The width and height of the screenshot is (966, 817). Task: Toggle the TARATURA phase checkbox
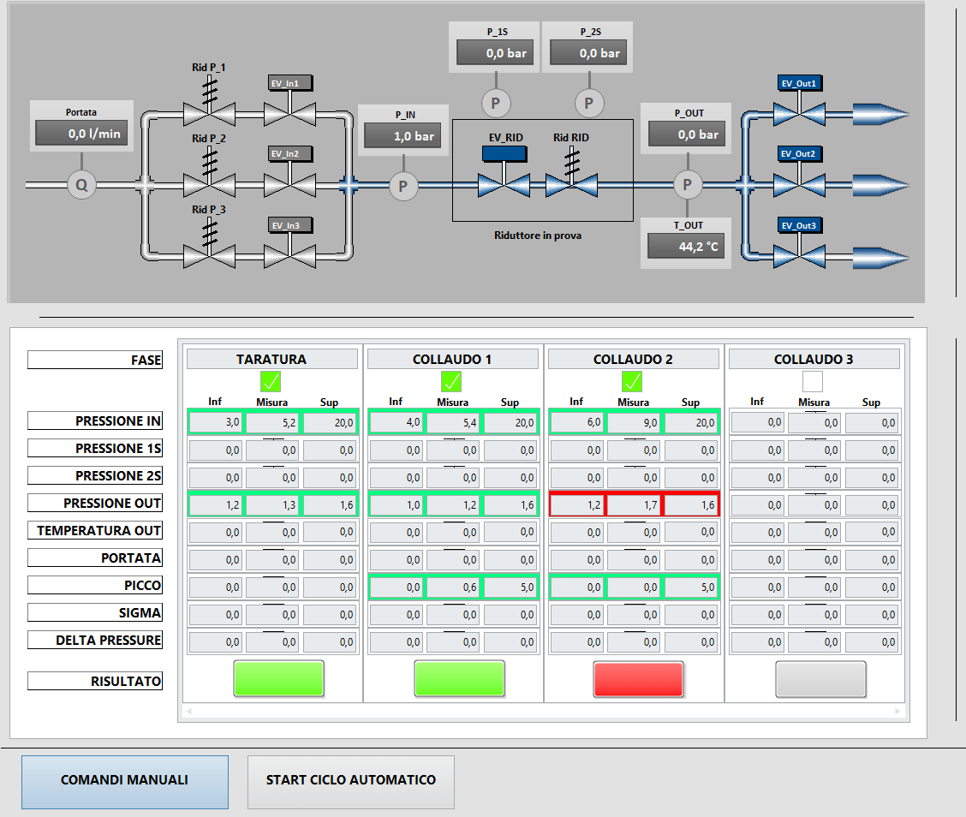271,382
